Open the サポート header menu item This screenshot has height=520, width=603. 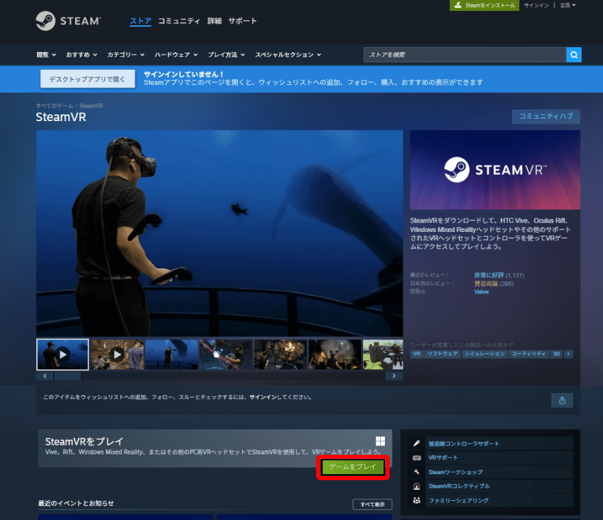tap(242, 21)
